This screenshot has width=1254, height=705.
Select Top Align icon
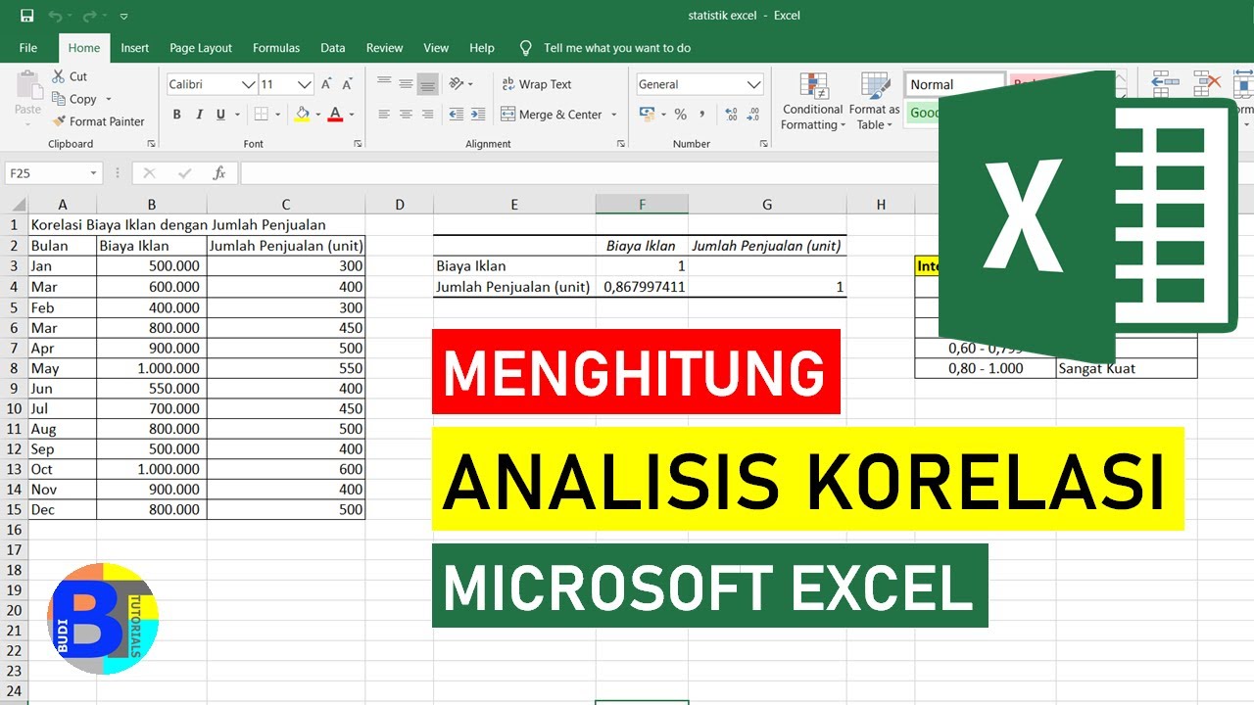pyautogui.click(x=384, y=84)
